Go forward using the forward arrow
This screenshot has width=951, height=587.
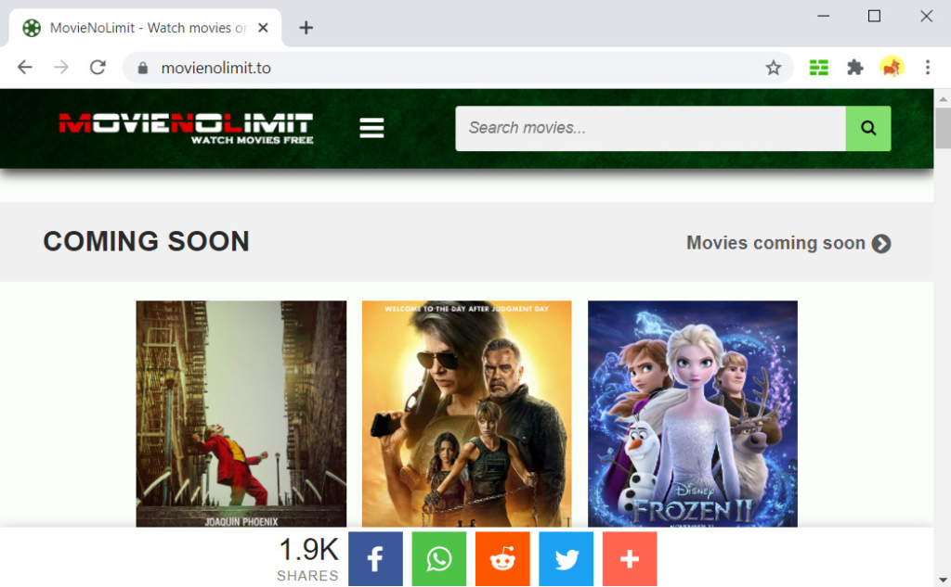pos(61,68)
